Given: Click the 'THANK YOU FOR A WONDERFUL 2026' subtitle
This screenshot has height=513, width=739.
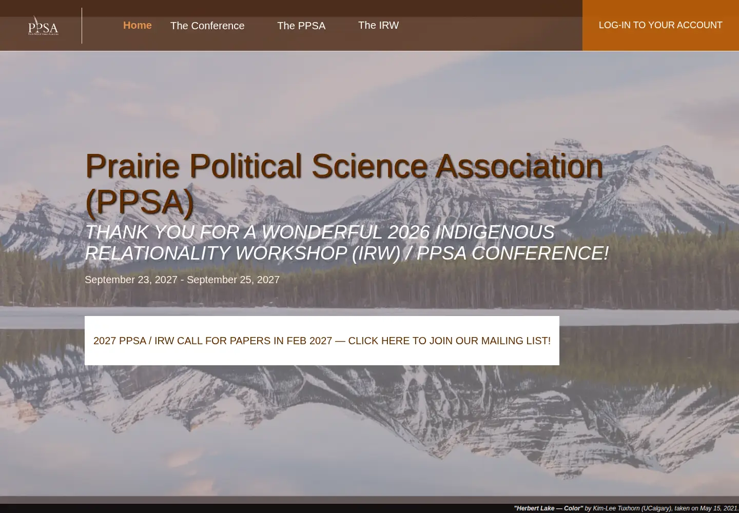Looking at the screenshot, I should tap(346, 243).
